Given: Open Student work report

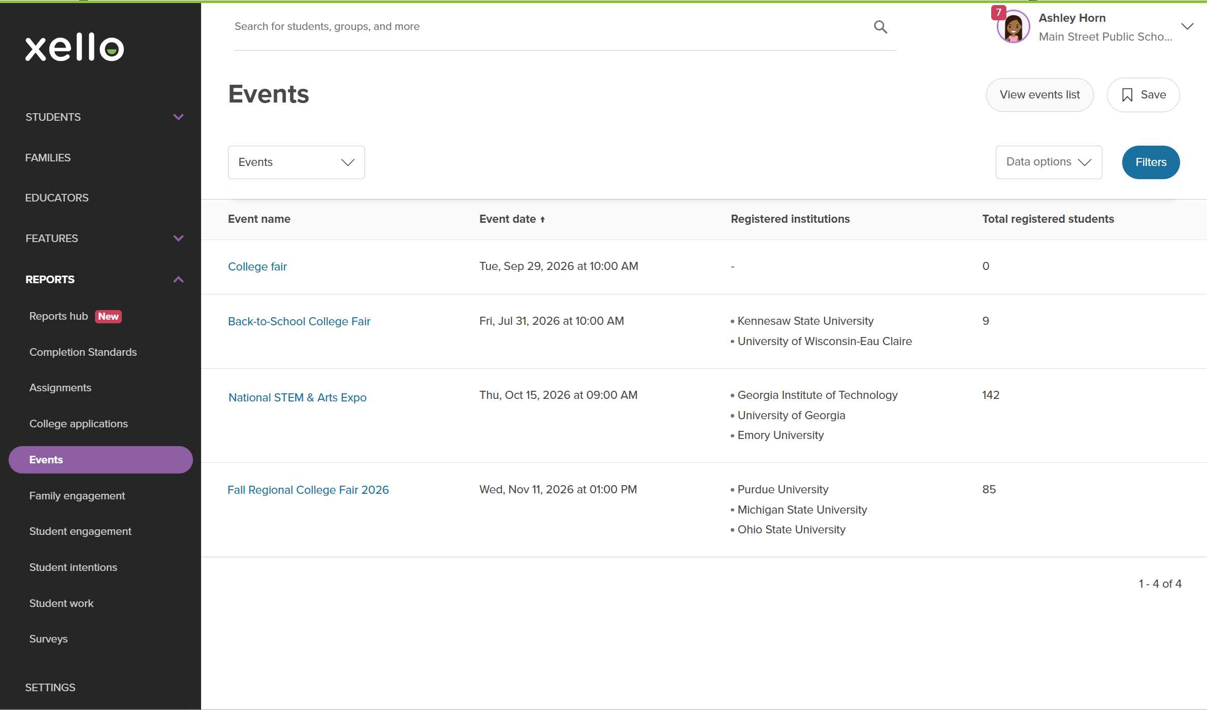Looking at the screenshot, I should click(61, 603).
